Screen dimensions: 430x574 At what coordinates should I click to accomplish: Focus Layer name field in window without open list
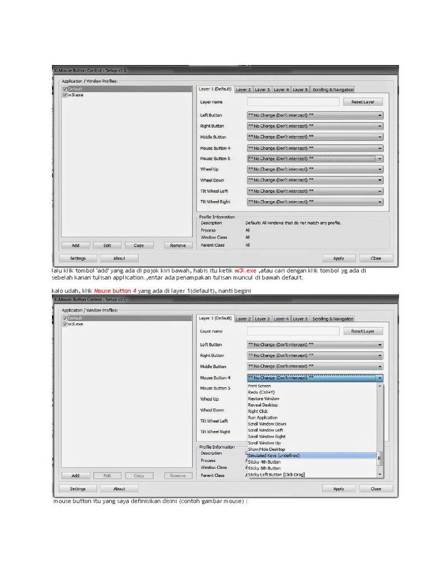point(293,102)
